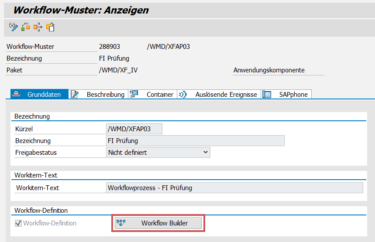
Task: Click the workflow number 288903
Action: point(110,46)
